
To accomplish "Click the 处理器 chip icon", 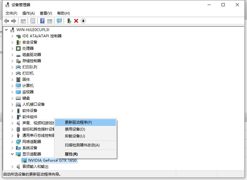I will point(18,48).
